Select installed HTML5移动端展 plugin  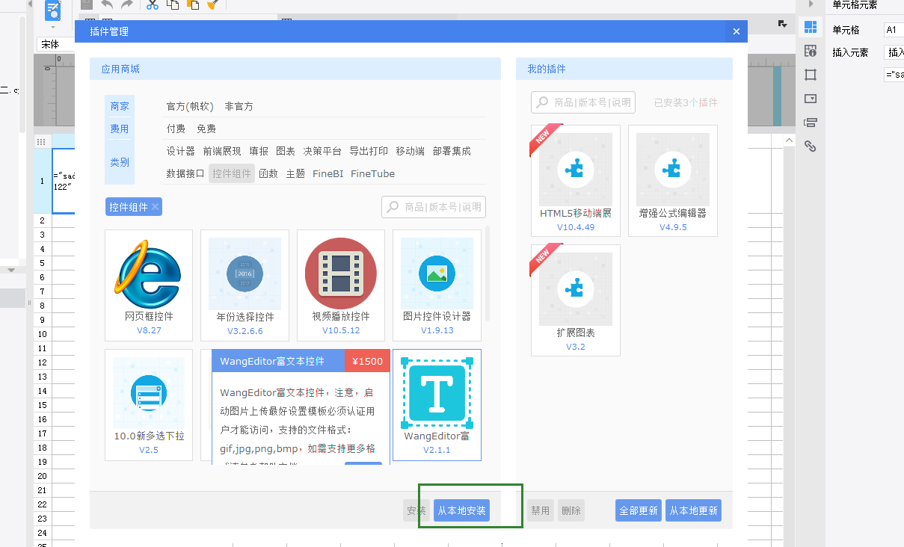click(576, 181)
